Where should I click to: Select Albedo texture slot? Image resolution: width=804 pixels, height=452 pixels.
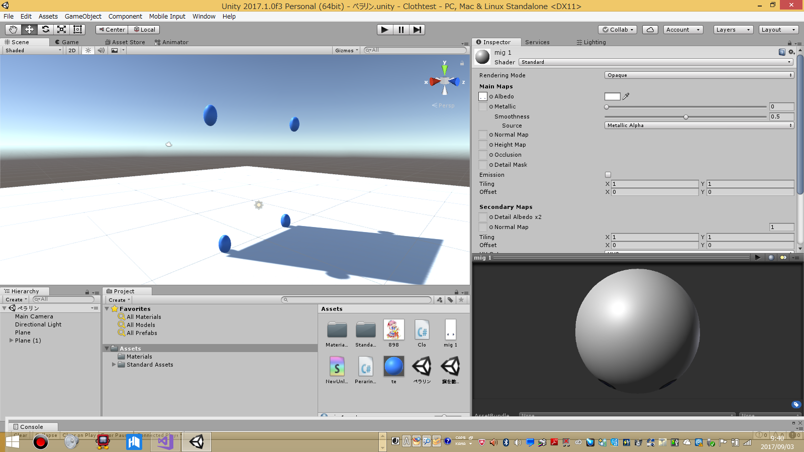point(483,96)
